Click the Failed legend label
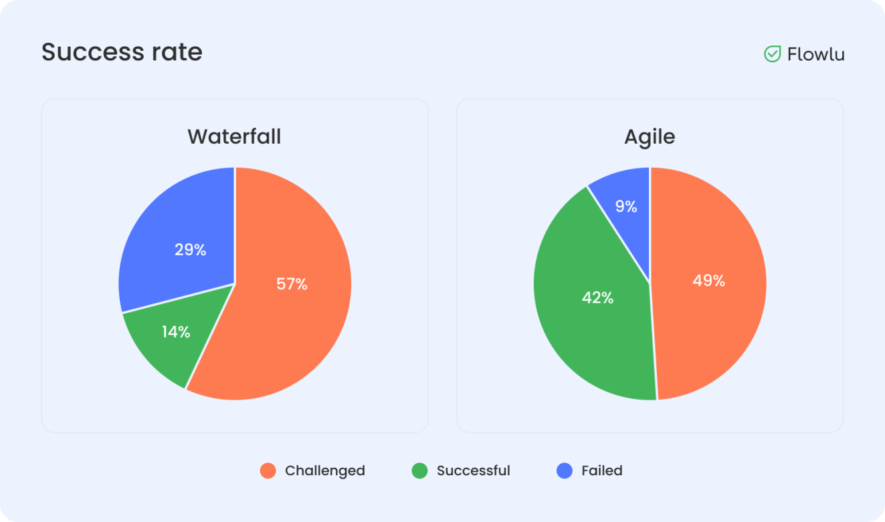 (x=602, y=471)
